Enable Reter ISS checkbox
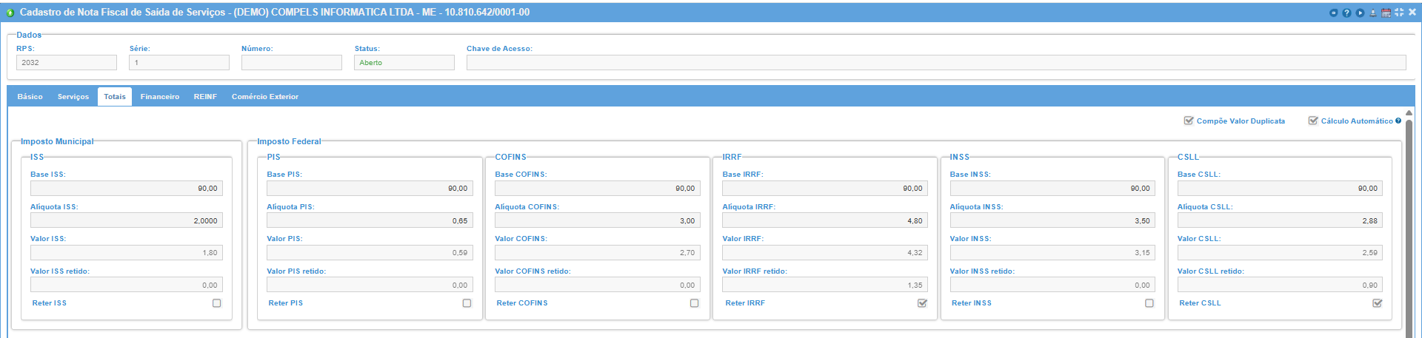1422x338 pixels. (217, 303)
